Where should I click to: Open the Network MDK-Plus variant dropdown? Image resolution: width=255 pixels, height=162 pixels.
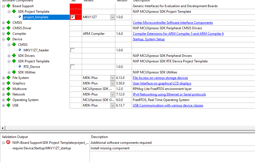[113, 94]
